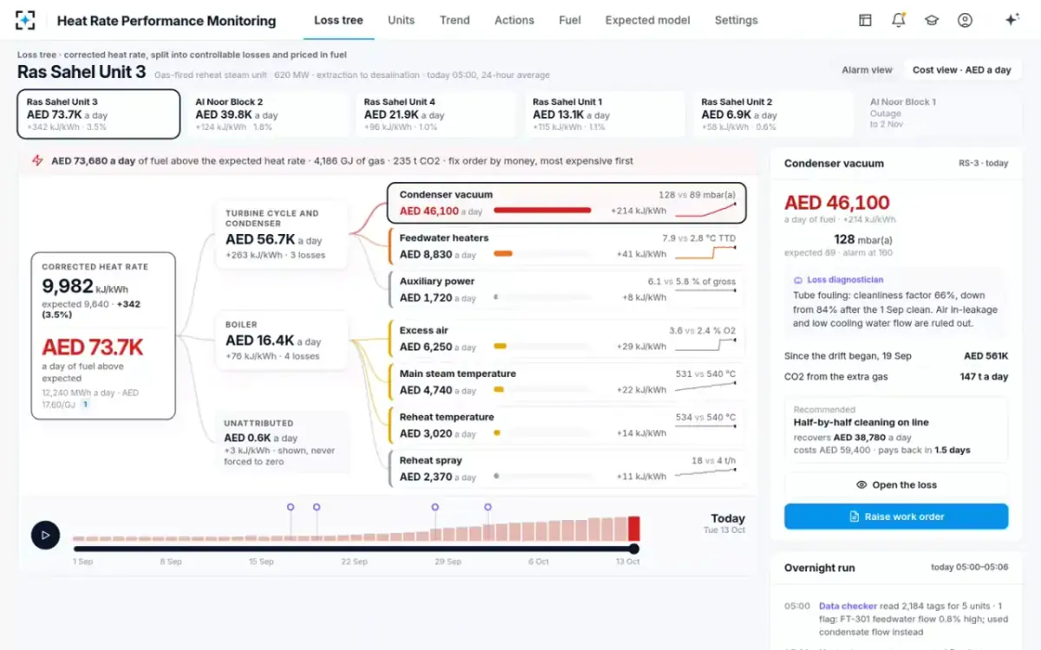This screenshot has width=1041, height=650.
Task: Open the graduation cap learning icon
Action: pos(932,20)
